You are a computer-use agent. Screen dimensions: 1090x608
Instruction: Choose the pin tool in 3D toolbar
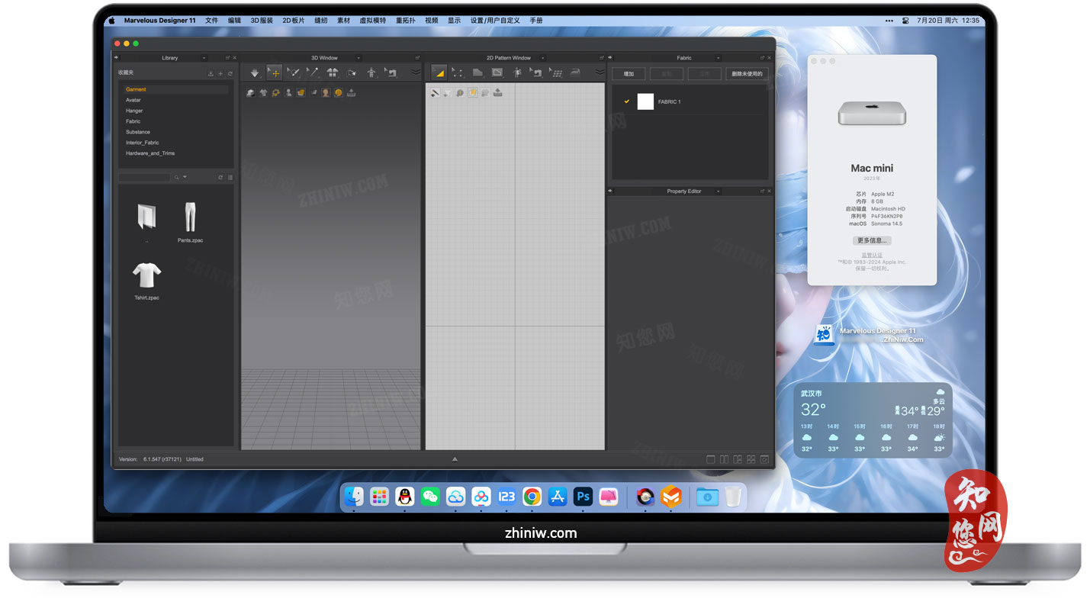(313, 72)
